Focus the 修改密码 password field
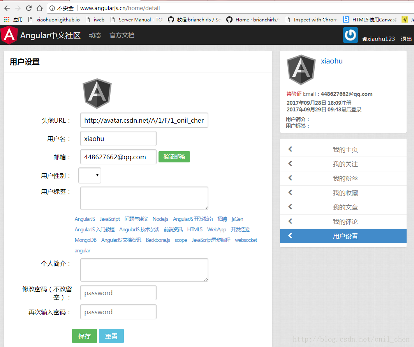This screenshot has height=347, width=414. (x=118, y=292)
